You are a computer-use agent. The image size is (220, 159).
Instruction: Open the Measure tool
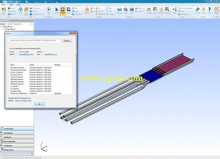[119, 10]
